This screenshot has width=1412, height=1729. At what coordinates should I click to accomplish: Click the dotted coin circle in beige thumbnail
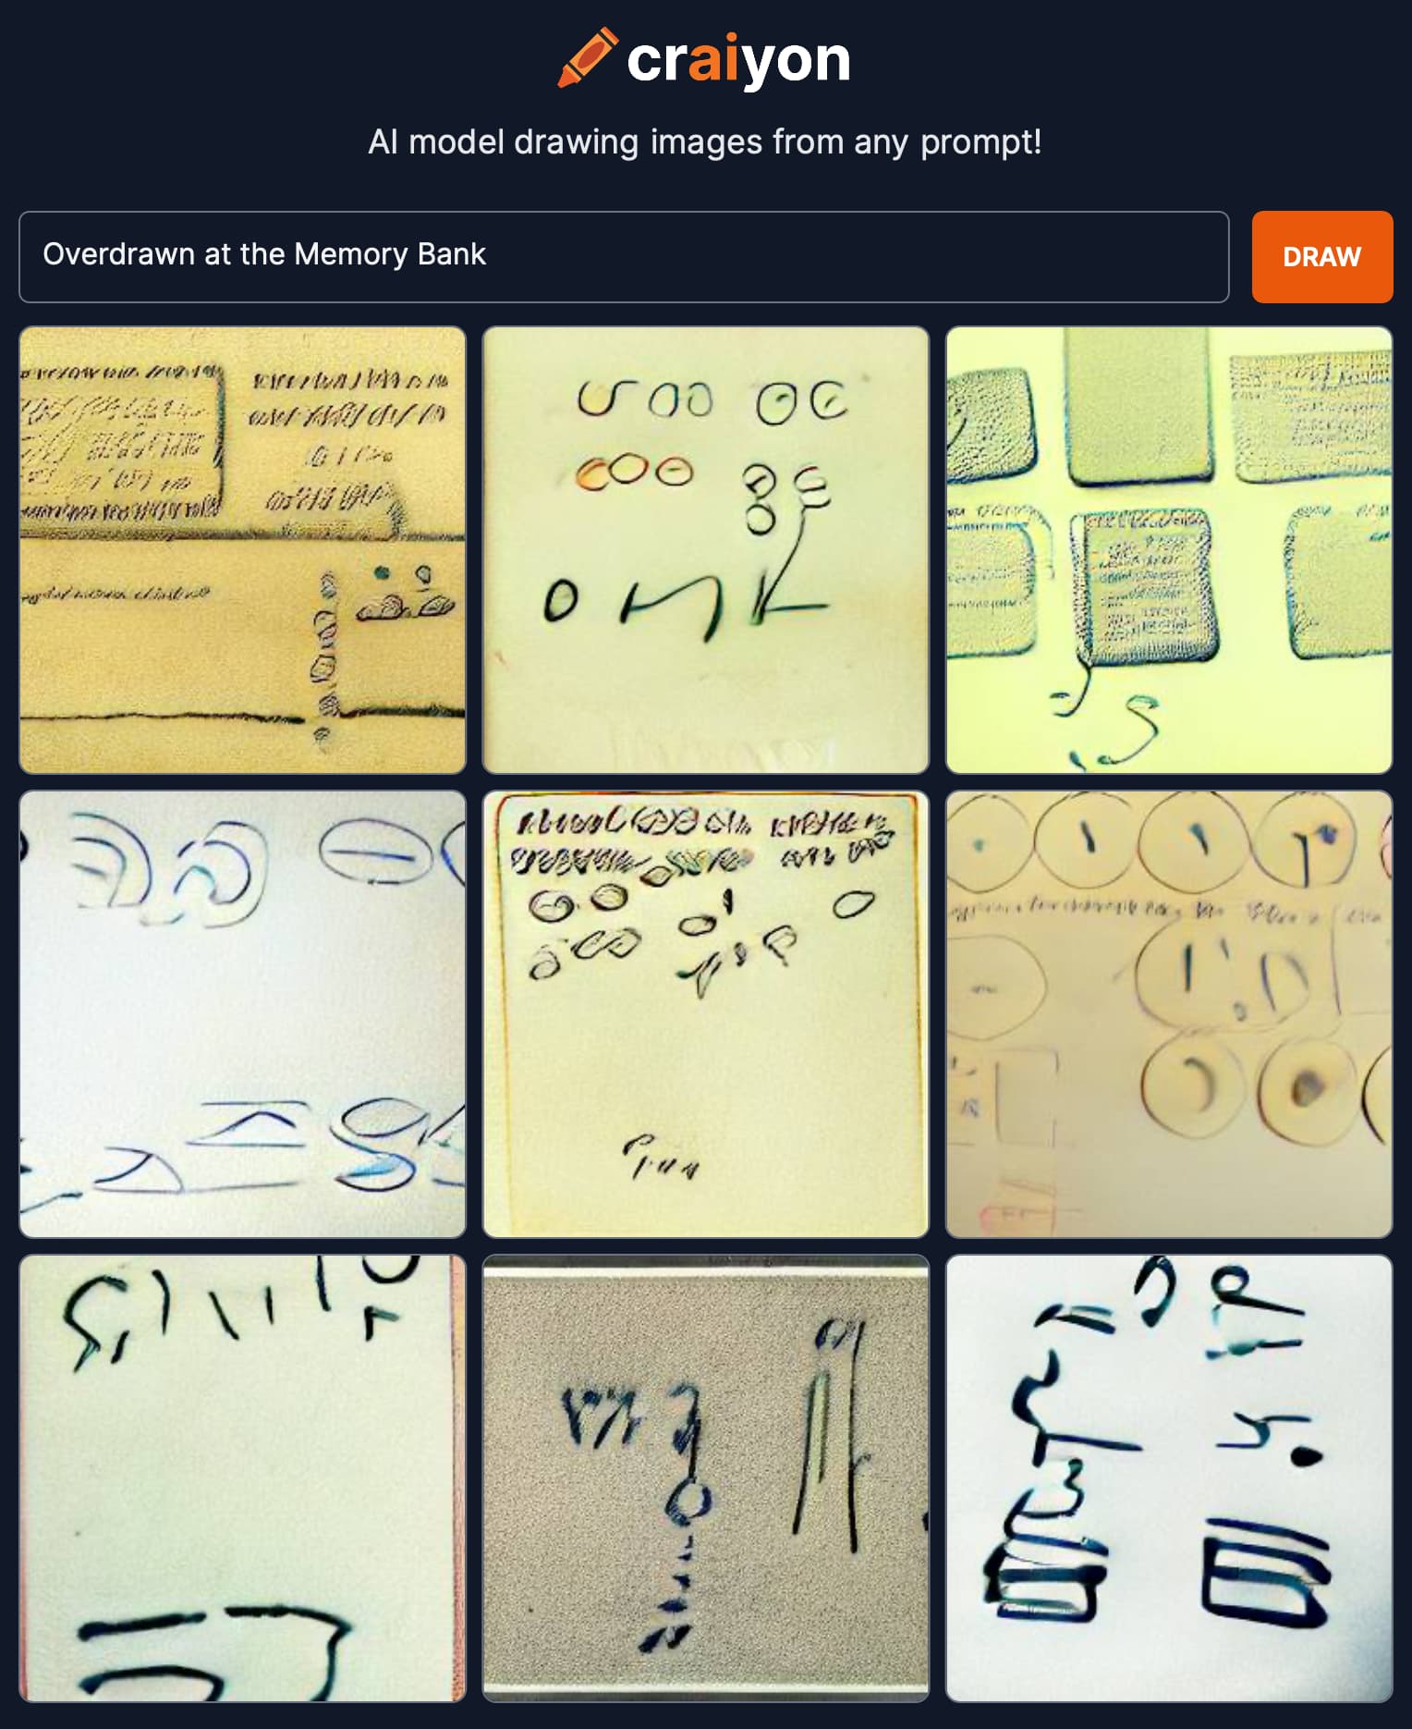pyautogui.click(x=1306, y=1086)
